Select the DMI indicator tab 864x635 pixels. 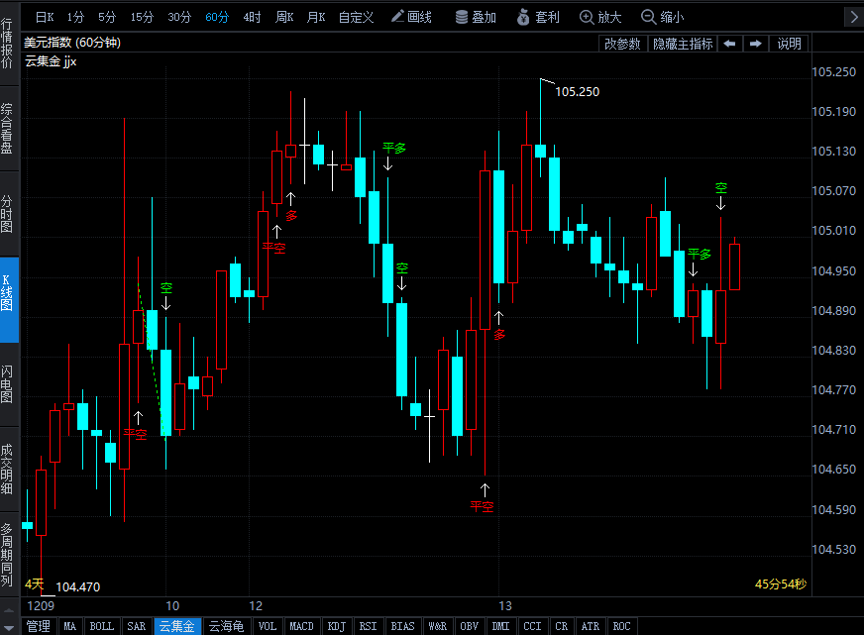point(501,626)
